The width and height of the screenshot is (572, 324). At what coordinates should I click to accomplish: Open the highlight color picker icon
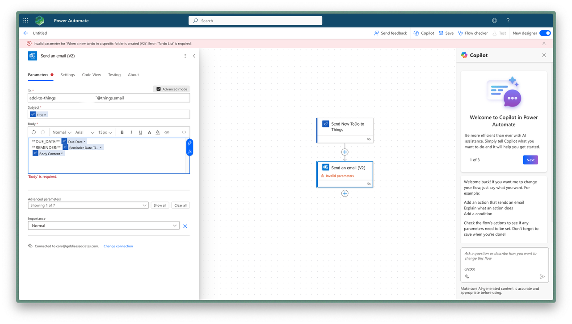[x=158, y=132]
